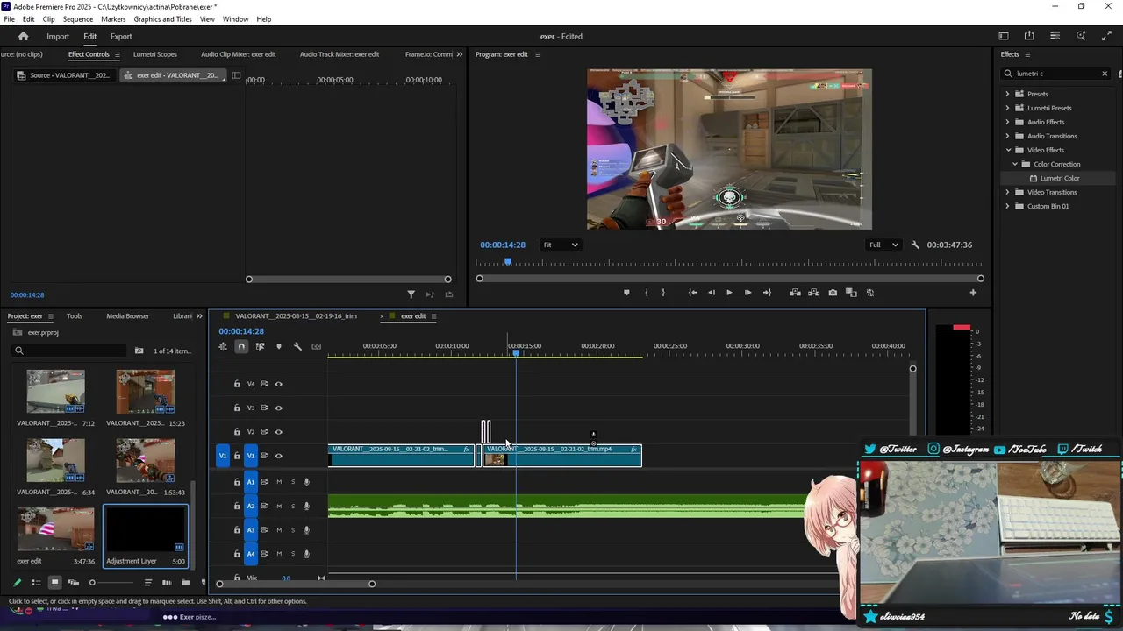Viewport: 1123px width, 631px height.
Task: Step forward one frame
Action: point(747,293)
